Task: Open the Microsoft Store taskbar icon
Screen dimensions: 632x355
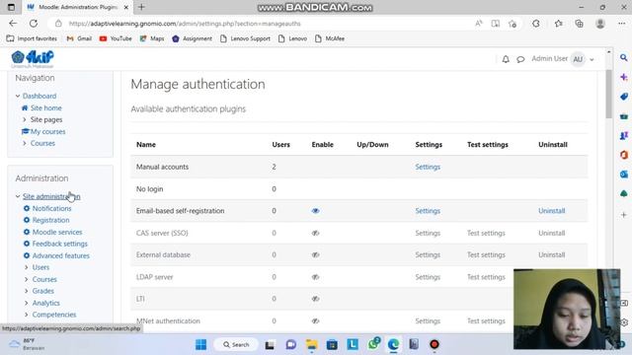Action: pyautogui.click(x=332, y=344)
